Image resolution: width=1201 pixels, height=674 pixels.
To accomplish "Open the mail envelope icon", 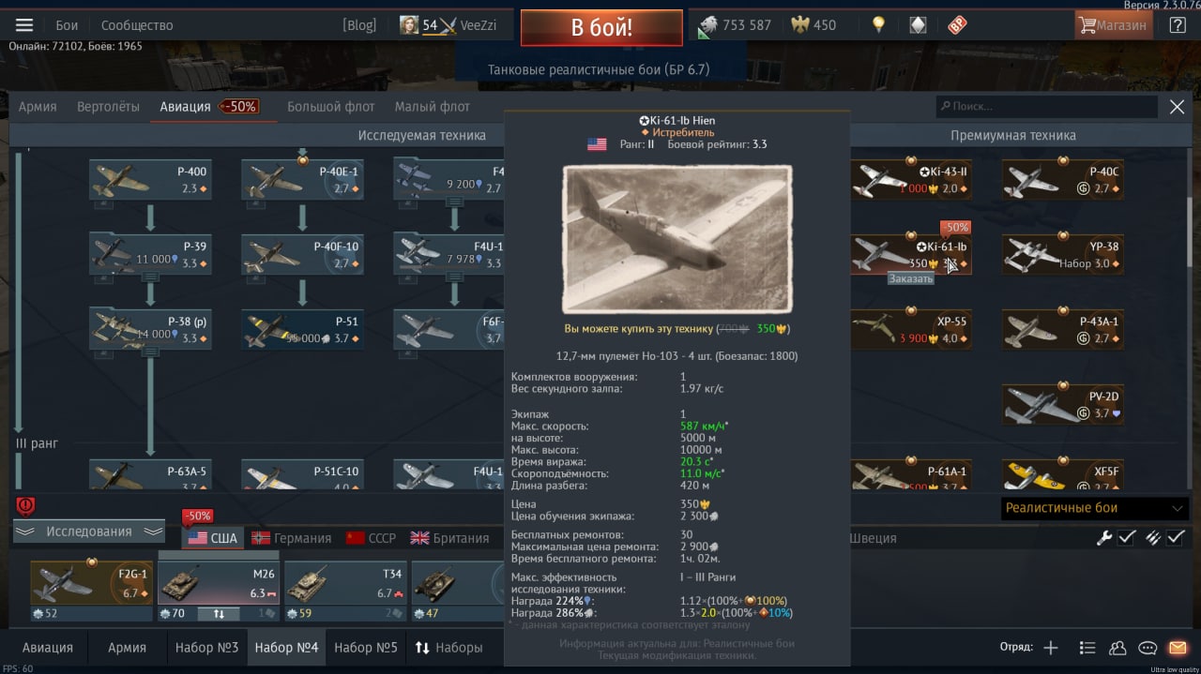I will [1177, 648].
